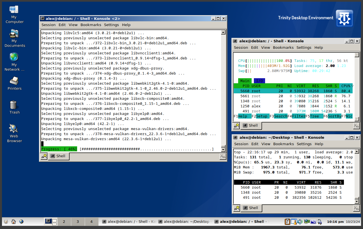The image size is (363, 229).
Task: Click the volume speaker tray icon
Action: [300, 222]
